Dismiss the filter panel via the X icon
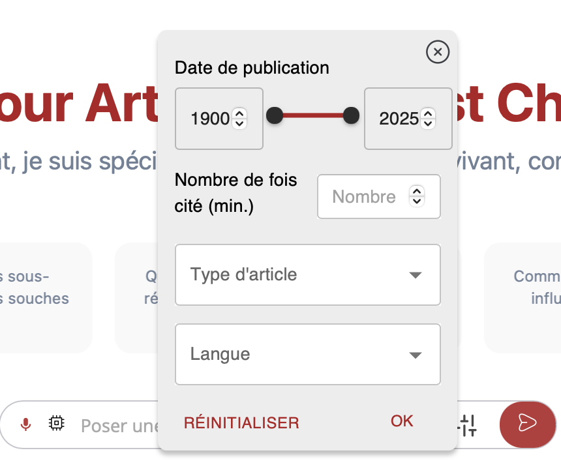This screenshot has height=472, width=561. [438, 52]
